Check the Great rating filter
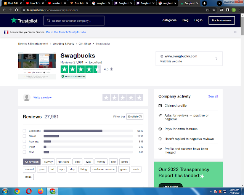This screenshot has height=195, width=244. coord(24,136)
